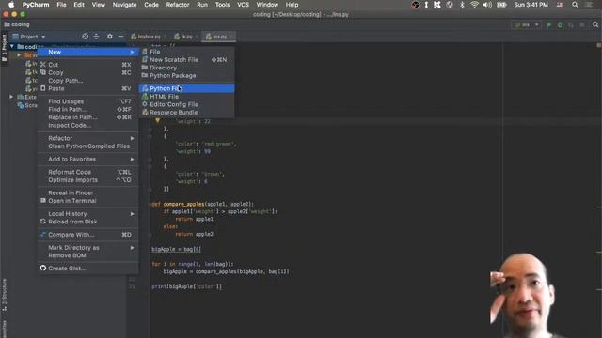Open the Project view dropdown
This screenshot has width=602, height=338.
click(29, 37)
